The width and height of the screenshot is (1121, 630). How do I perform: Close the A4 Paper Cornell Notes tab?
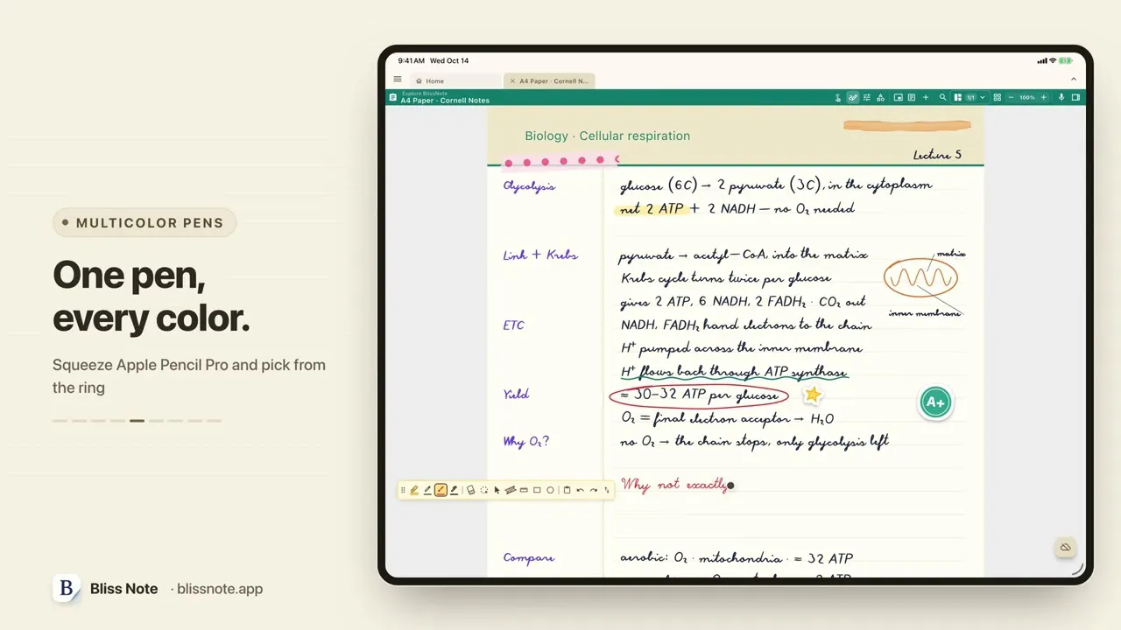point(512,80)
